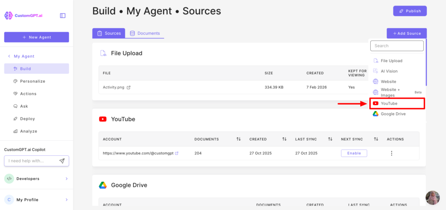Screen dimensions: 446x210
Task: Open the chat avatar in the bottom corner
Action: pos(432,197)
